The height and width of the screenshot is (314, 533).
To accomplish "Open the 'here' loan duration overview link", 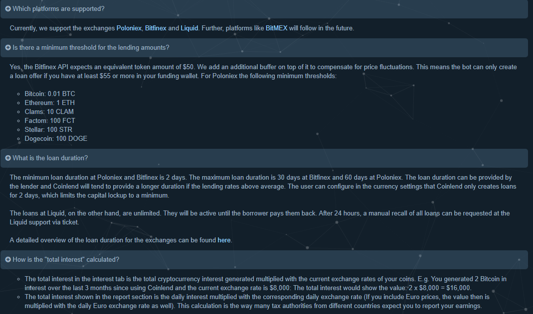I will click(224, 240).
